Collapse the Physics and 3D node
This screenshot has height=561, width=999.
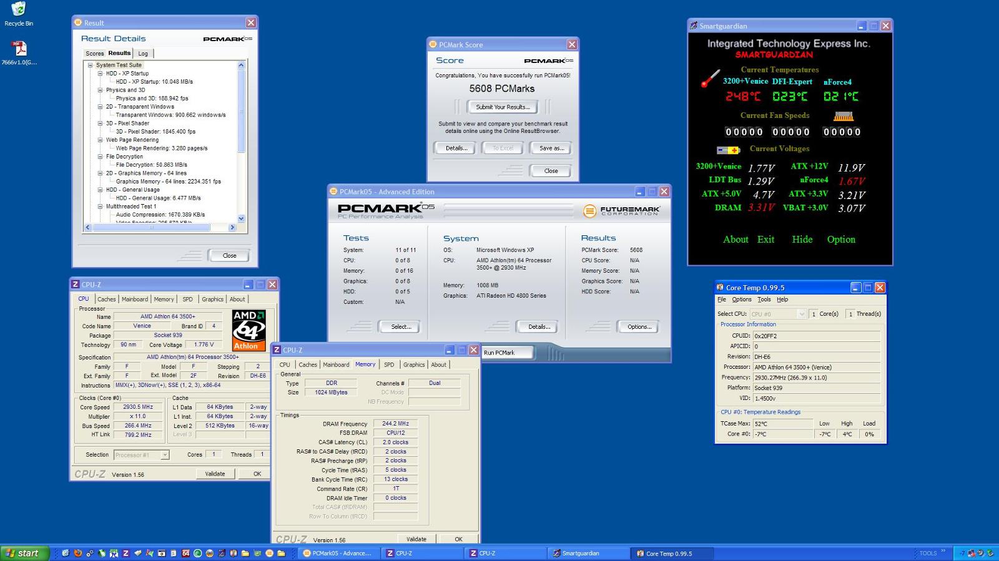pos(100,90)
